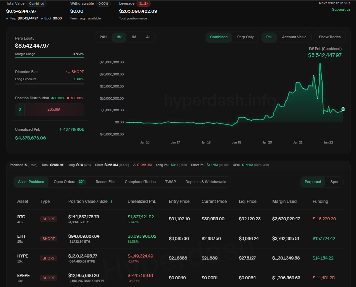Click the SHORT tag in the HYPE row
356x287 pixels.
(x=49, y=258)
